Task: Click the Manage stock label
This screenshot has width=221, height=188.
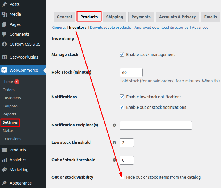Action: tap(65, 55)
